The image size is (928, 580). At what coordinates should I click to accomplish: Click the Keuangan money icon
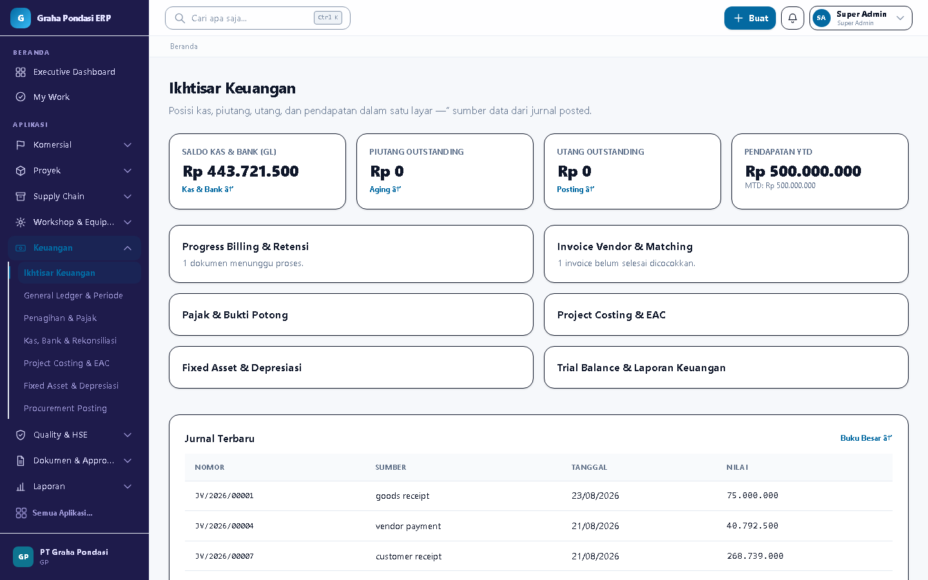pos(21,248)
